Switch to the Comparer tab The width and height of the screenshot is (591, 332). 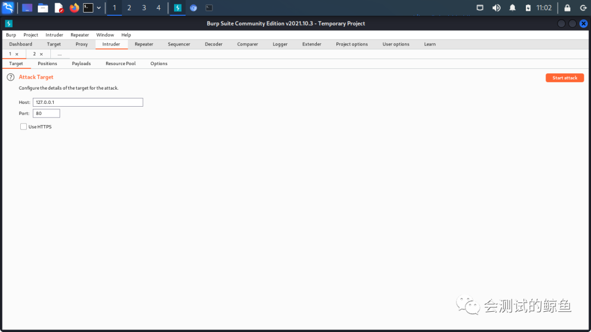pos(247,44)
